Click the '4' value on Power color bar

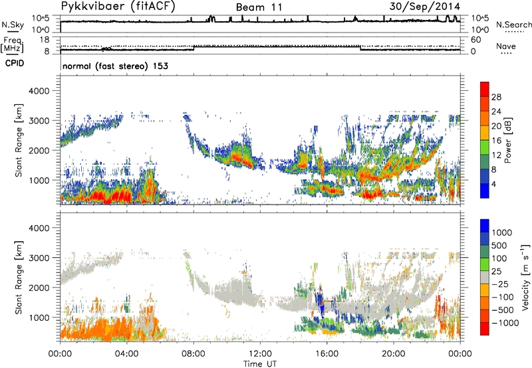tap(493, 185)
